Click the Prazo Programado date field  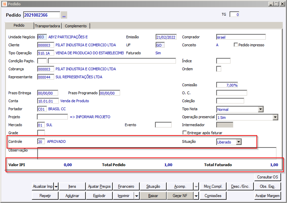tap(109, 93)
